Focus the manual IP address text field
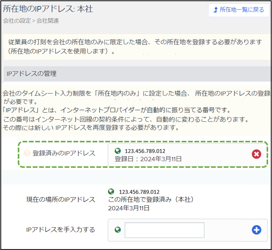The width and height of the screenshot is (272, 250). pos(164,230)
